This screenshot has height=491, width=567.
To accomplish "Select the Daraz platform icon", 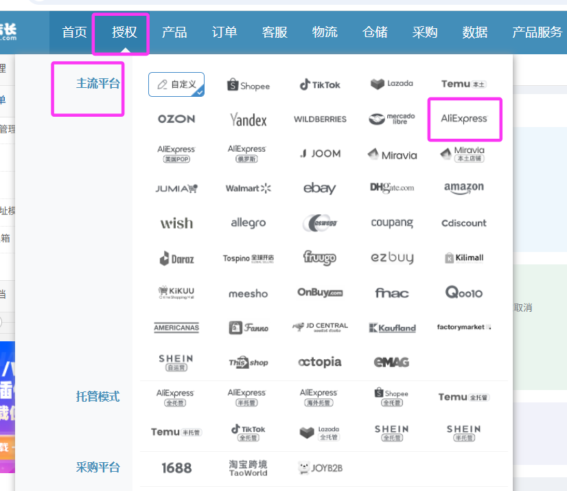I will (176, 259).
